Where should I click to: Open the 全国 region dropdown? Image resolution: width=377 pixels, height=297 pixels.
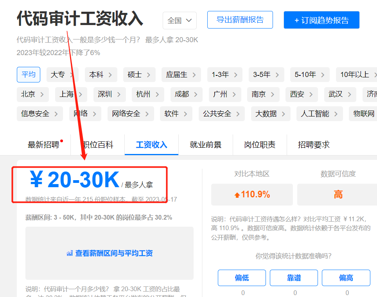(x=180, y=20)
